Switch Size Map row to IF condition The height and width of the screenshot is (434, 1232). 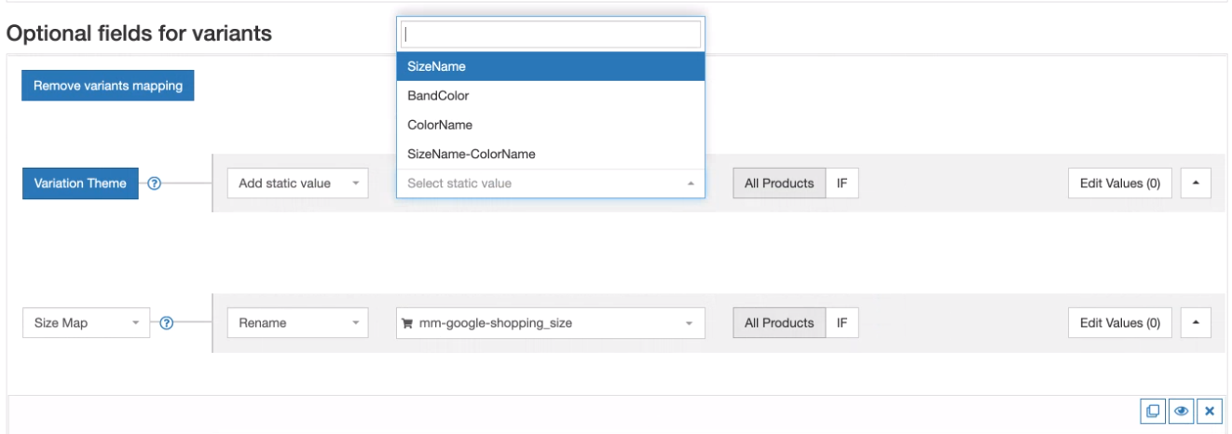point(842,323)
